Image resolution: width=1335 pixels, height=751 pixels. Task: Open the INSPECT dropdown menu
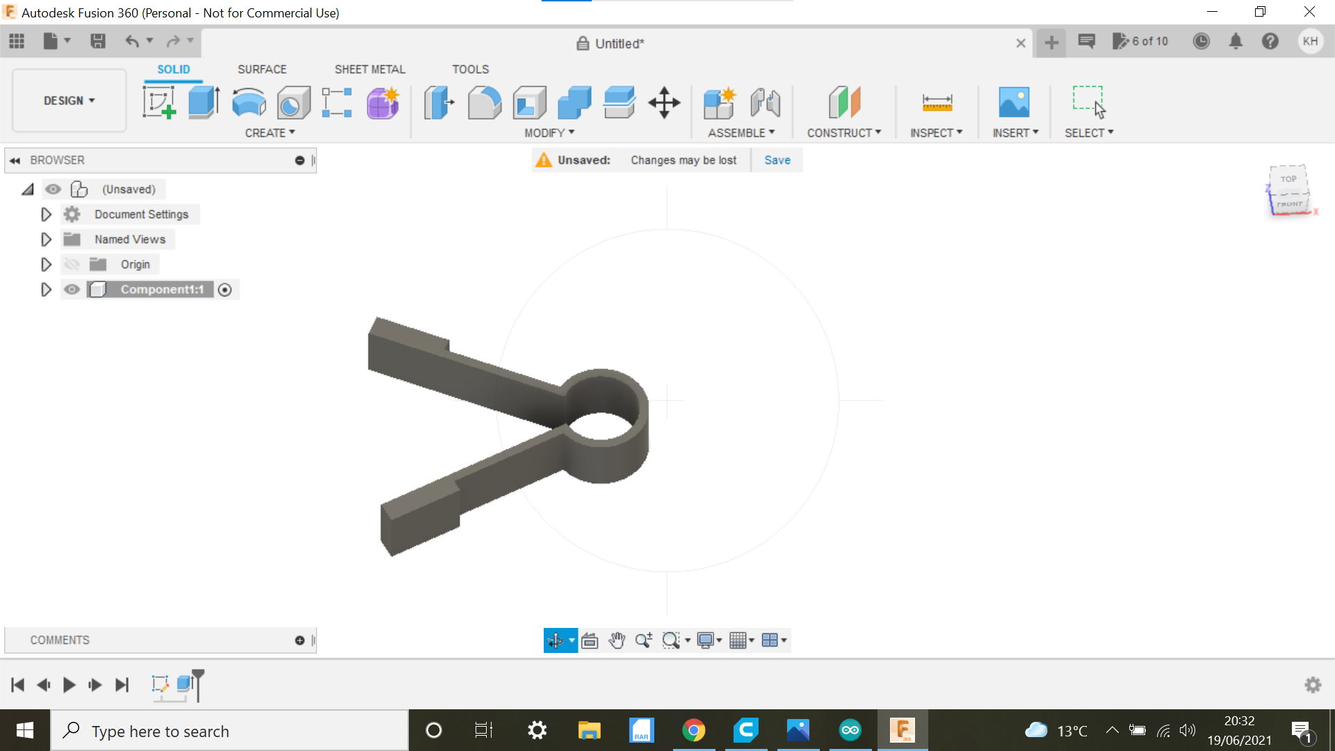(x=937, y=133)
